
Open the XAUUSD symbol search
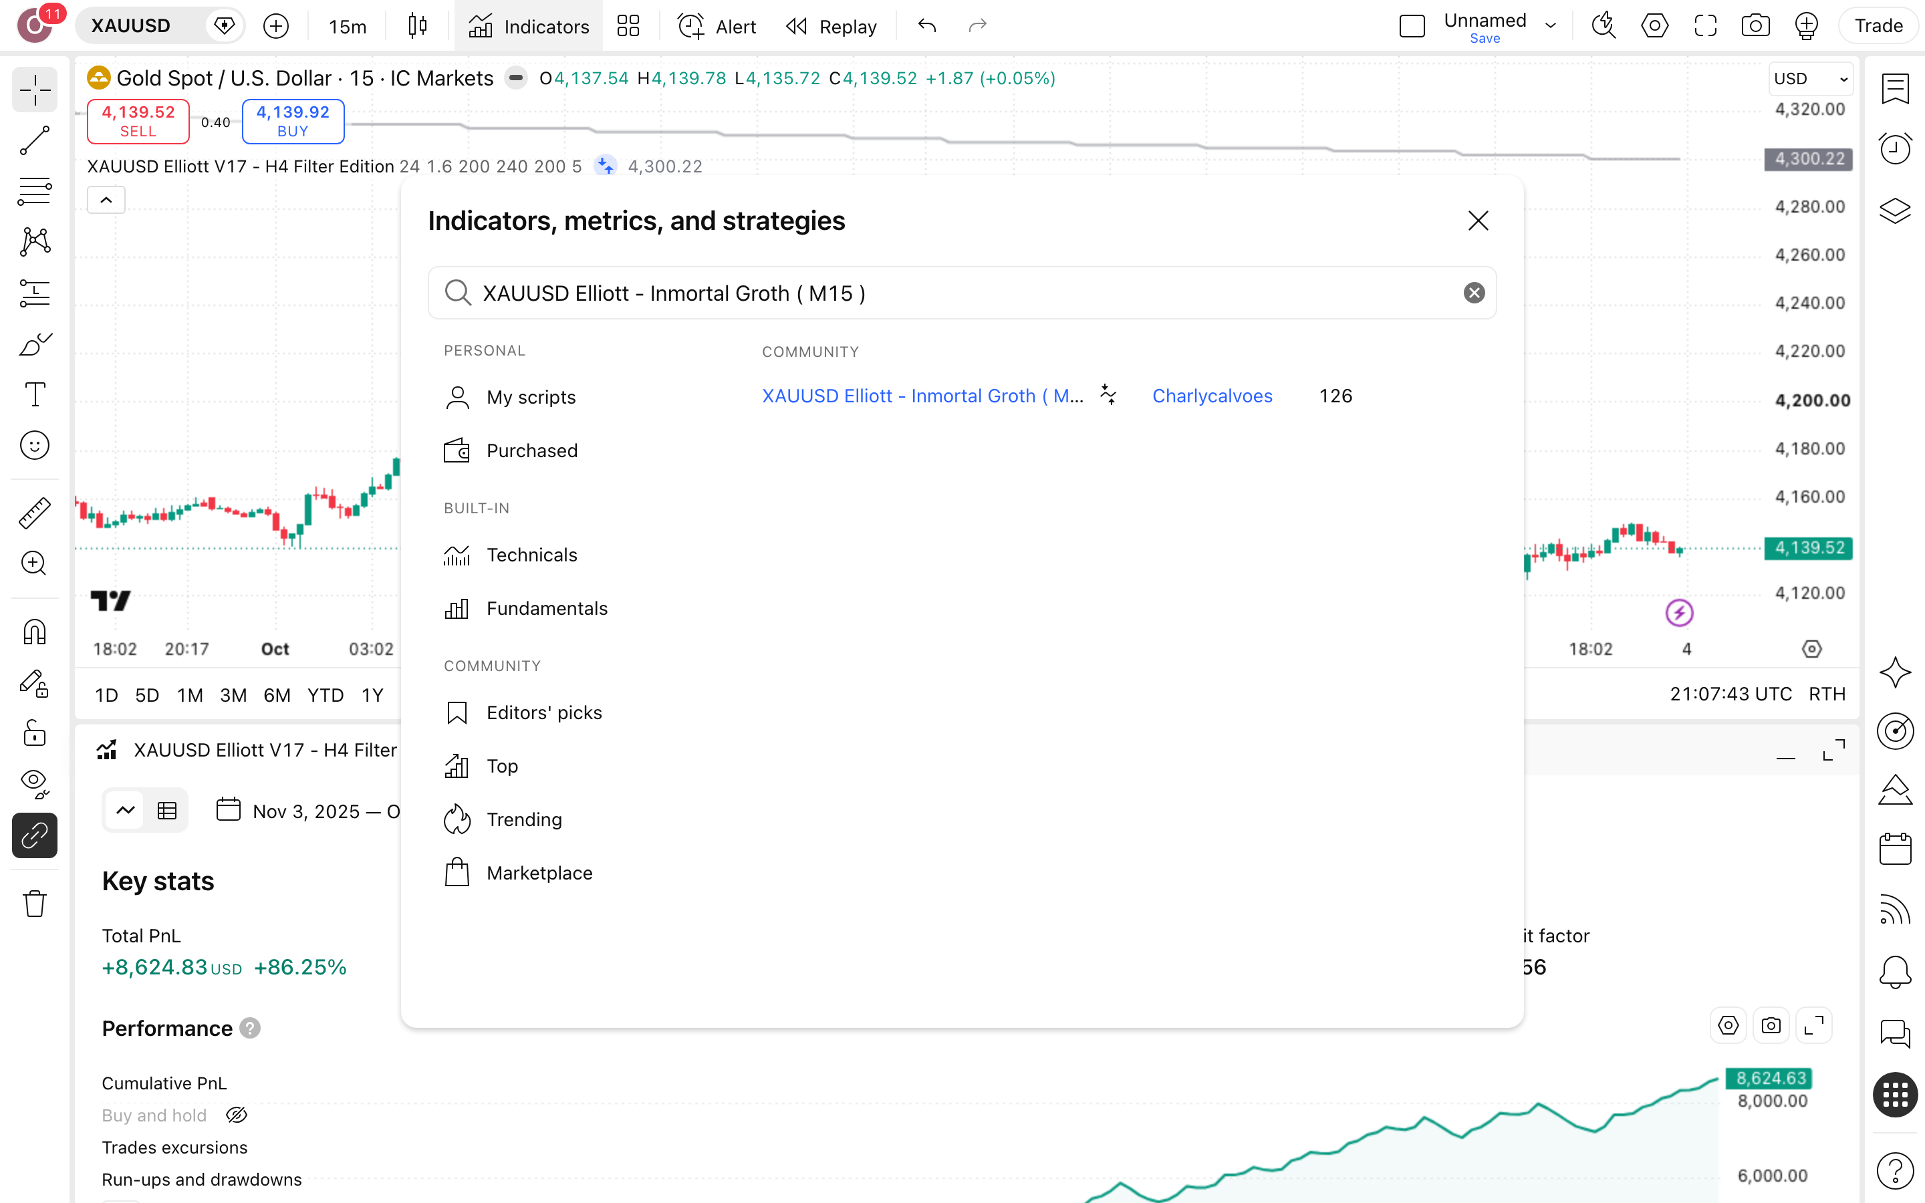131,26
